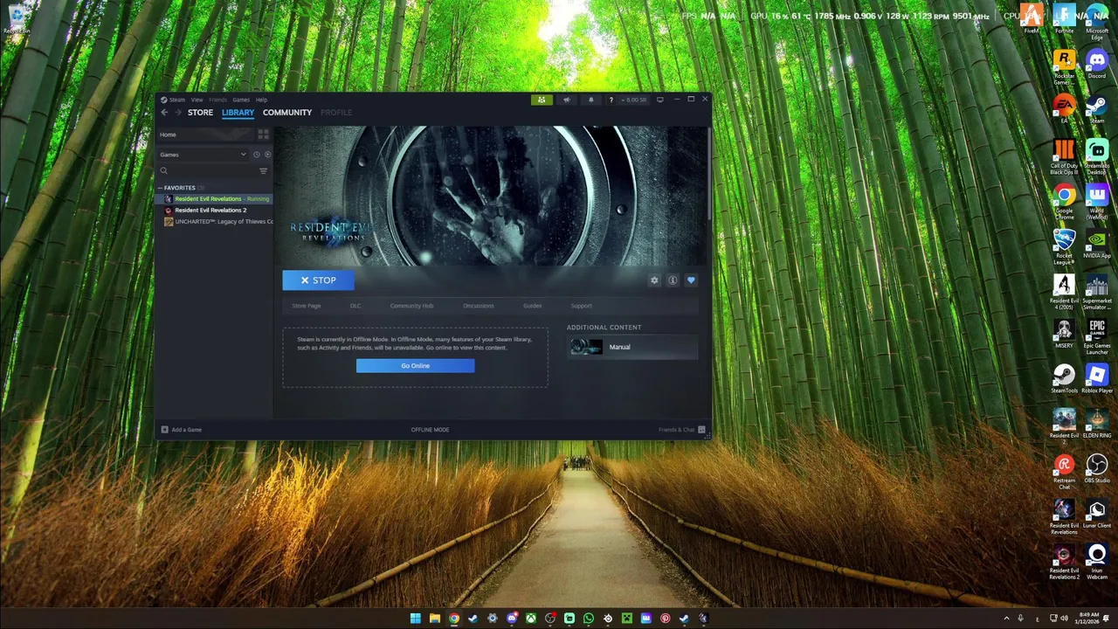Toggle the recent activity clock filter
Viewport: 1118px width, 629px height.
(256, 155)
